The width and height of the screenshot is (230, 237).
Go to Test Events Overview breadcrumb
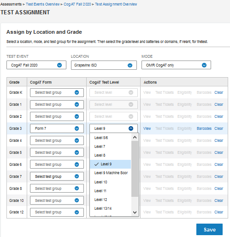tap(42, 4)
